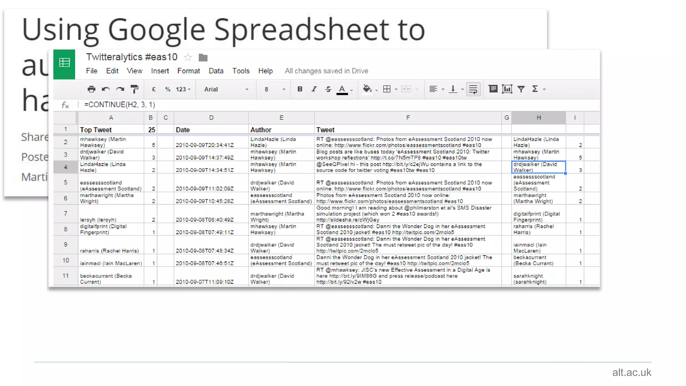Click the filter funnel icon

[x=521, y=89]
